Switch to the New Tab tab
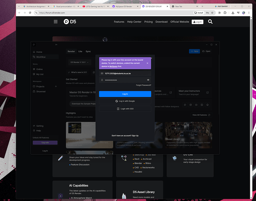This screenshot has width=256, height=201. tap(185, 6)
